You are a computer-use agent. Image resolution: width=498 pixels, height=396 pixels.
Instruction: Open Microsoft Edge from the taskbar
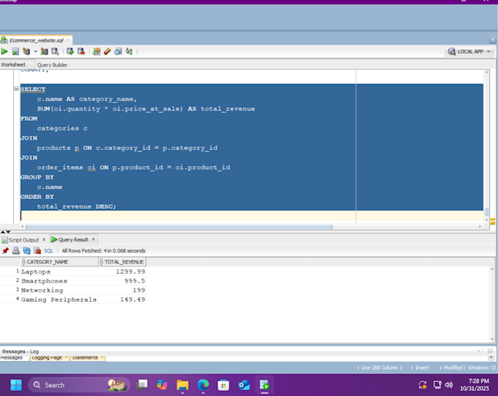(203, 385)
